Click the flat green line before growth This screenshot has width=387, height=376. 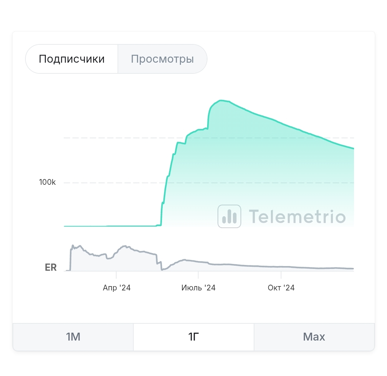coord(111,226)
